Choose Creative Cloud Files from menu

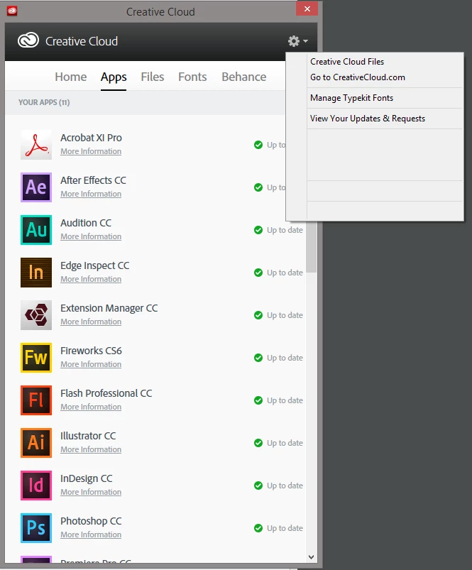pos(347,62)
